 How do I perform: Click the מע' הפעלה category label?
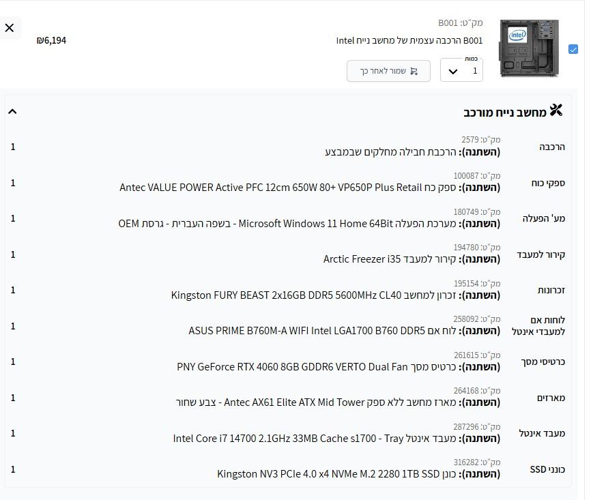tap(543, 218)
